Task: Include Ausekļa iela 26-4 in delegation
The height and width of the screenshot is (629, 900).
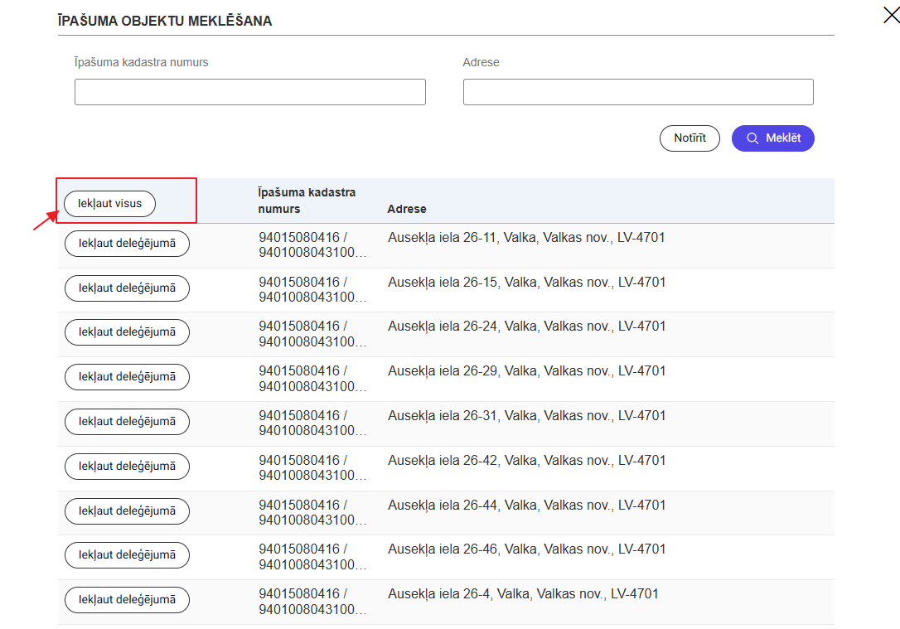Action: [127, 600]
